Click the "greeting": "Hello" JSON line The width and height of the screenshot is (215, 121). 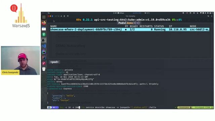(x=63, y=95)
